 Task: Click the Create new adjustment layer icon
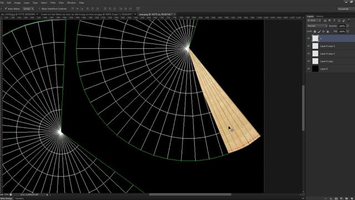point(342,198)
